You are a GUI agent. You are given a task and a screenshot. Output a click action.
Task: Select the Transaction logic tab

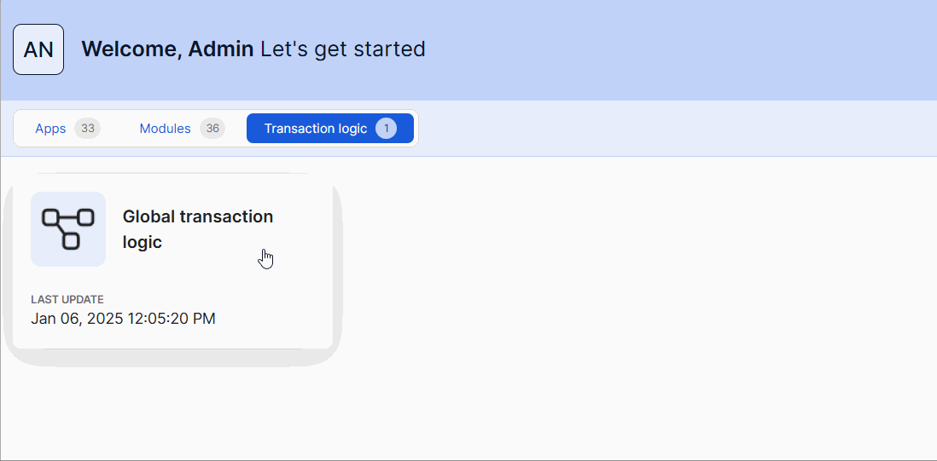tap(330, 129)
